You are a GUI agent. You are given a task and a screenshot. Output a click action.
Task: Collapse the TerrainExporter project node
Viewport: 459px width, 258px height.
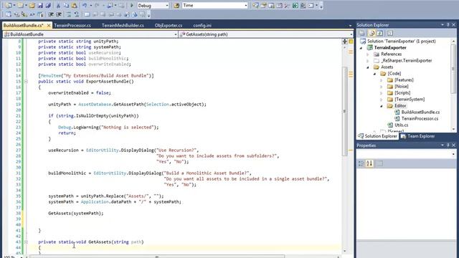tap(361, 48)
